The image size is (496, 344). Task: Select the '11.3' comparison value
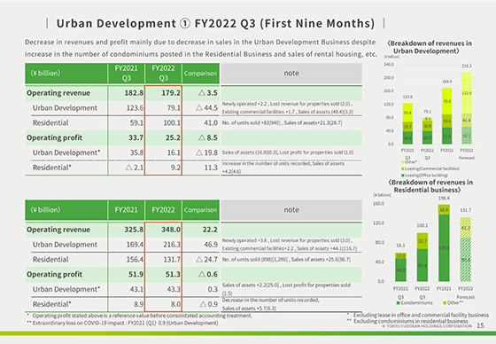point(211,168)
